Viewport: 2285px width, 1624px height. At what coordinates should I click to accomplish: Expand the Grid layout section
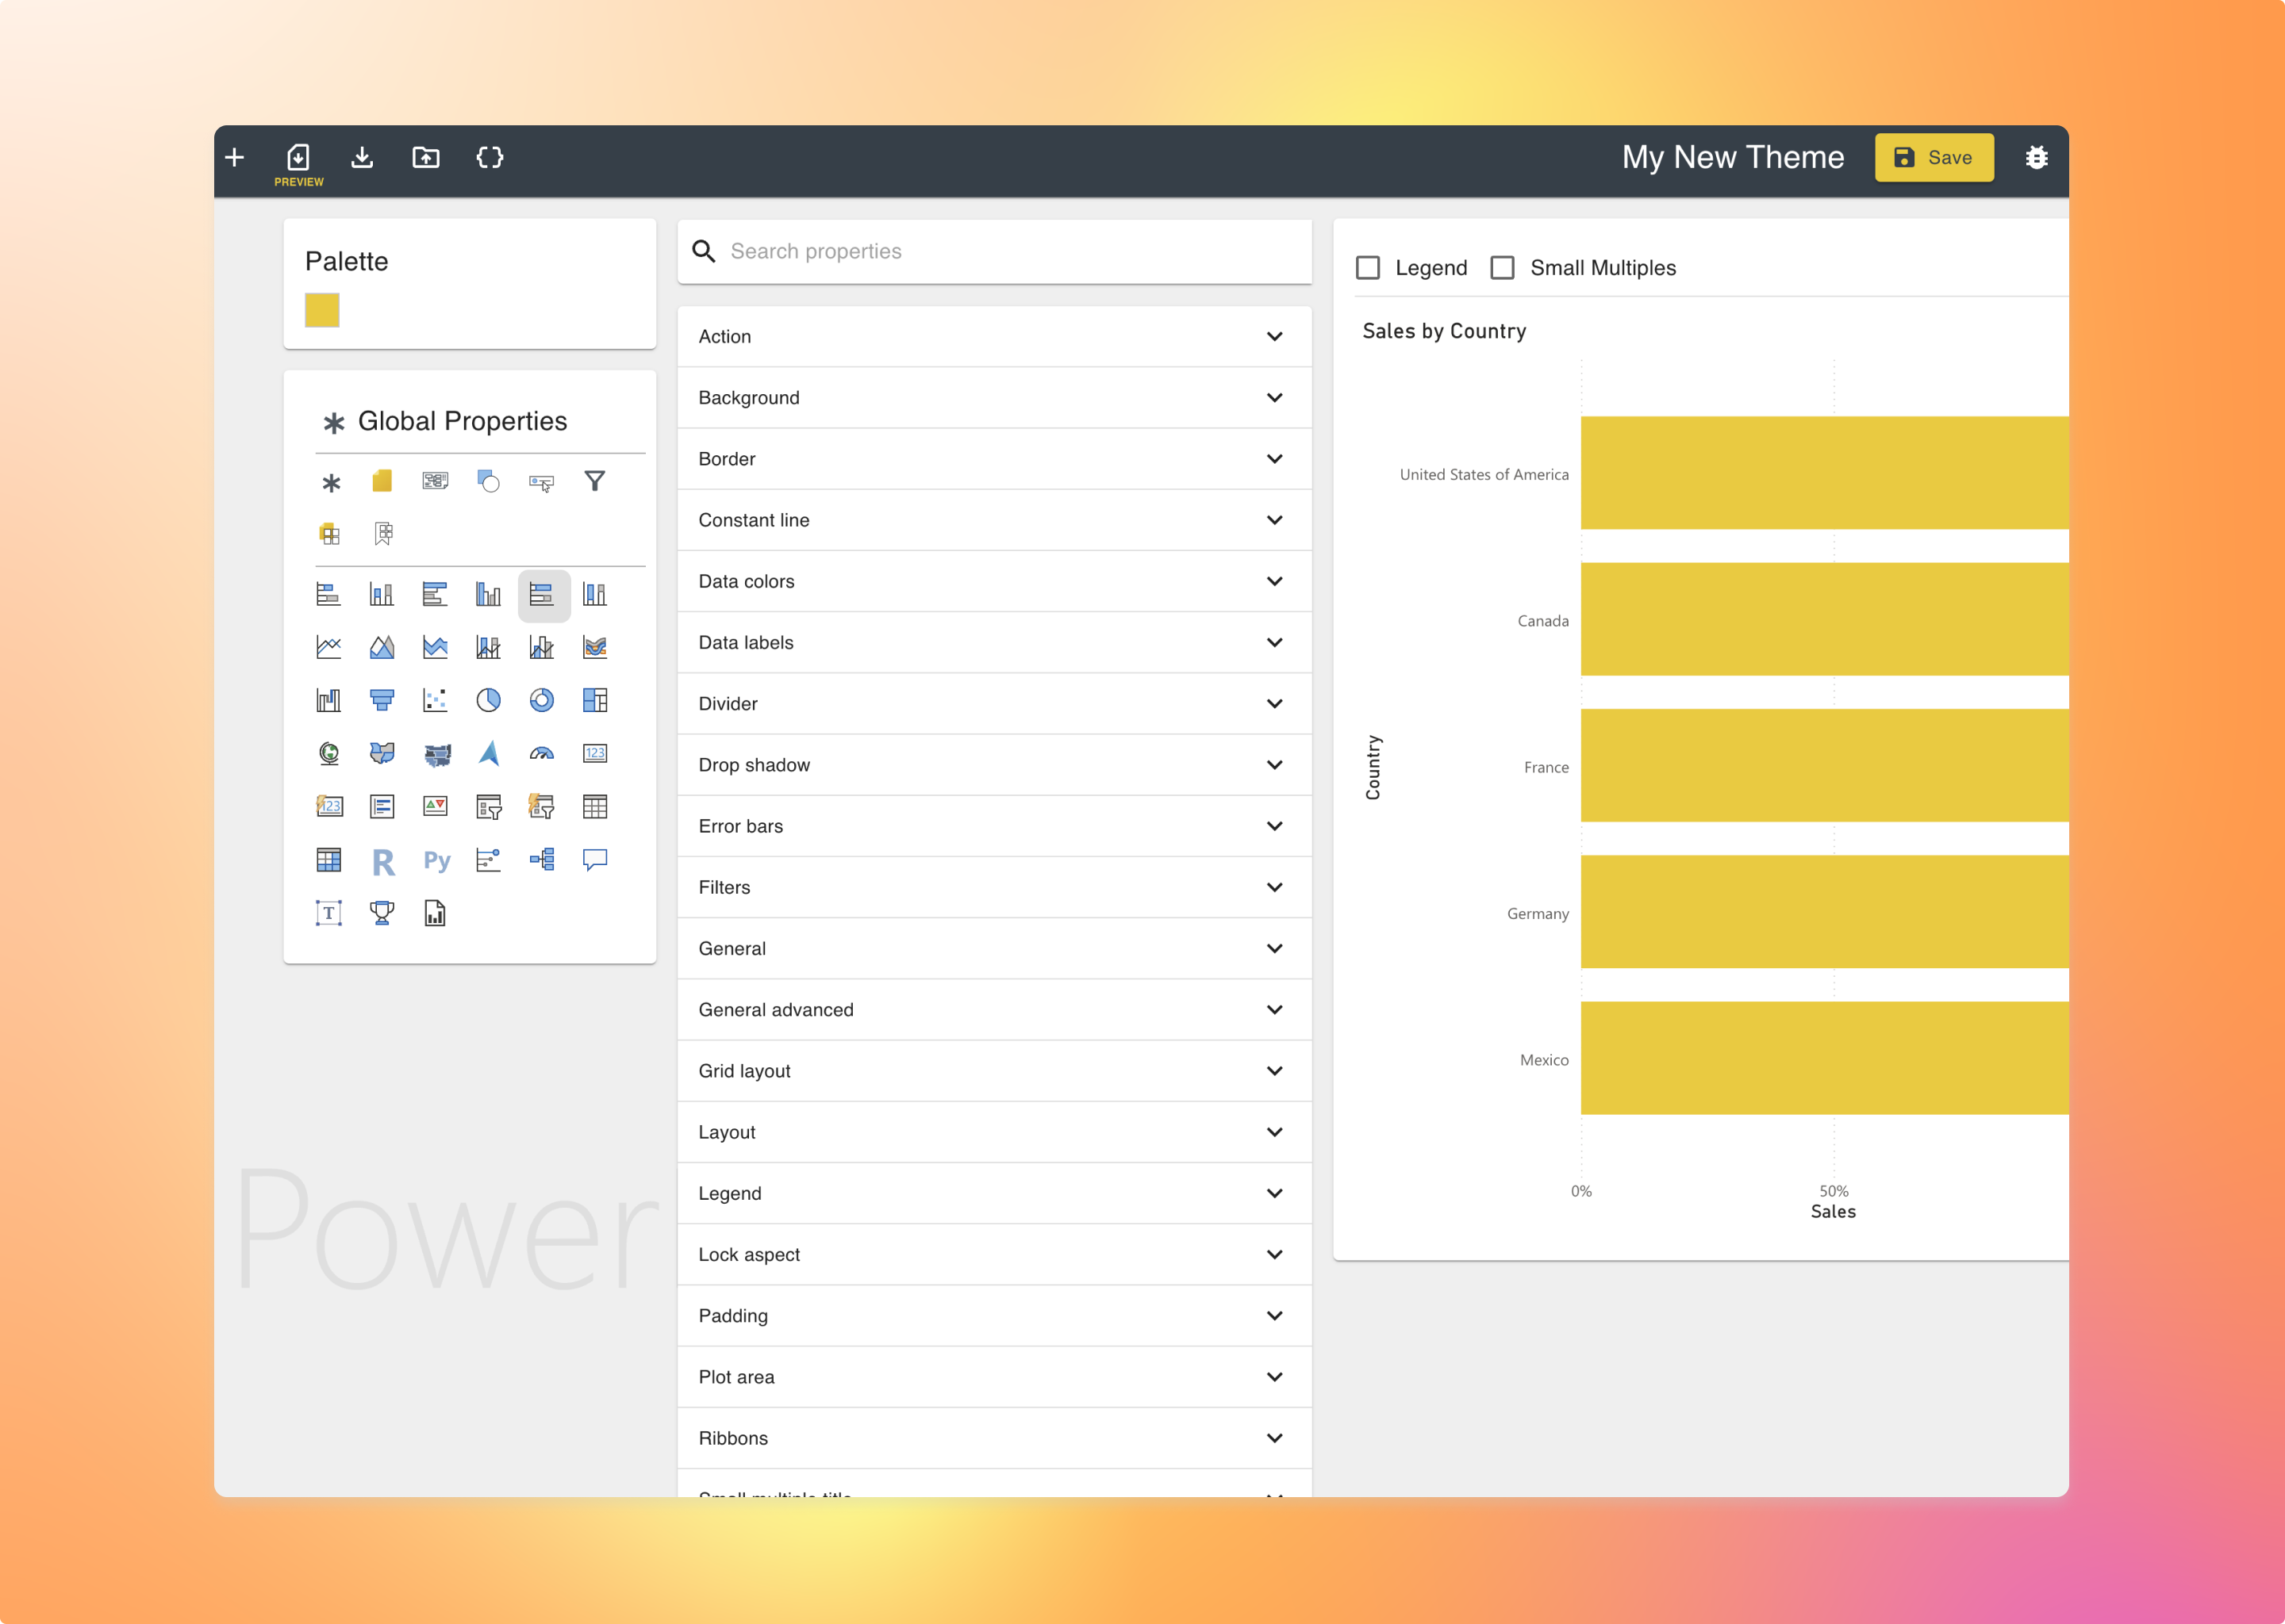click(994, 1071)
